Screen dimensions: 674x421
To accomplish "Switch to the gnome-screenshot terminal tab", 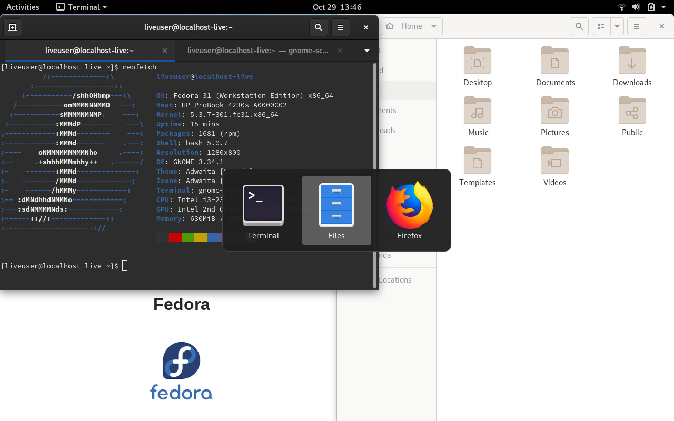I will [x=258, y=51].
